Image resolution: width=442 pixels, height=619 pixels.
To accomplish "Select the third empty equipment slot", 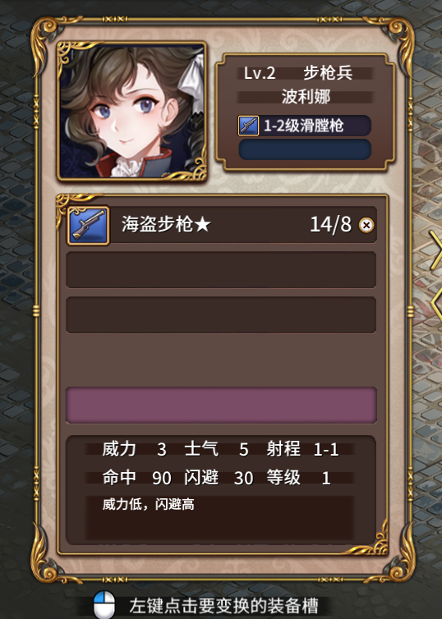I will [x=221, y=315].
